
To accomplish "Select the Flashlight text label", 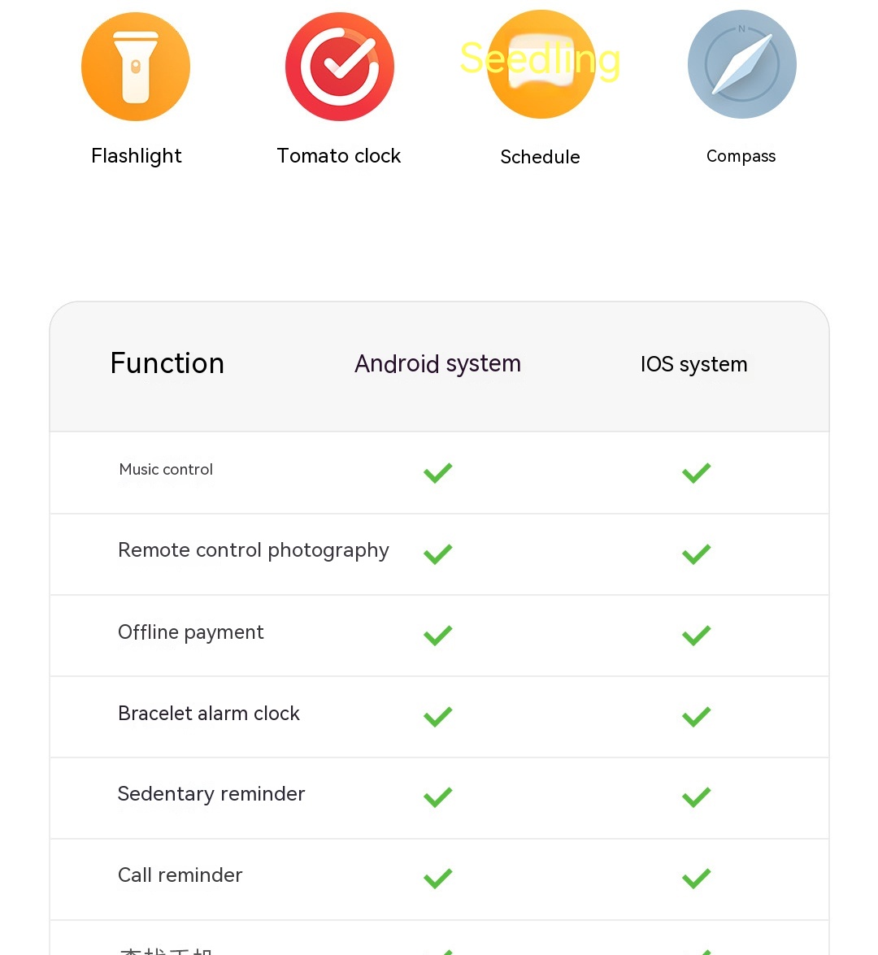I will point(137,156).
